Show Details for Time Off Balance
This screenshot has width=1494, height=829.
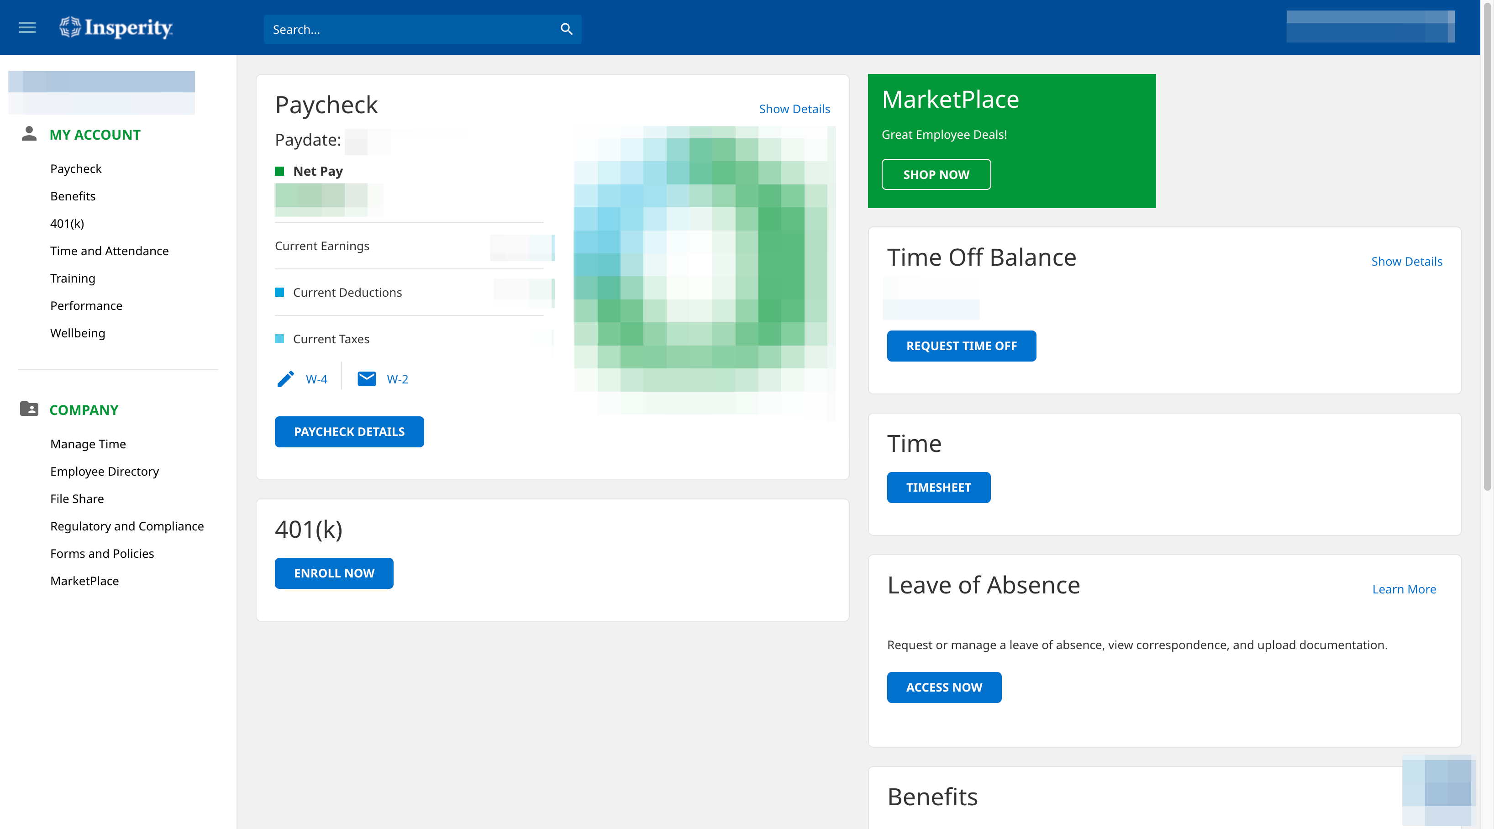(1406, 262)
